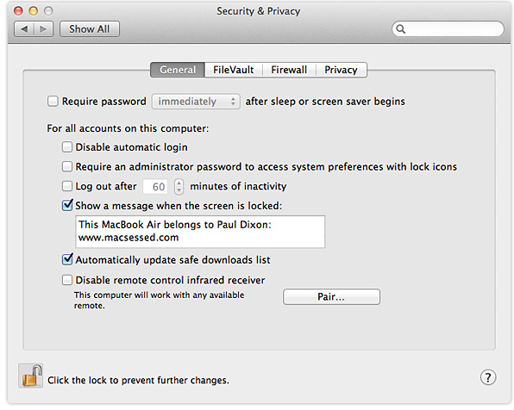Viewport: 514px width, 410px height.
Task: Click the magnifying glass search icon
Action: pos(400,29)
